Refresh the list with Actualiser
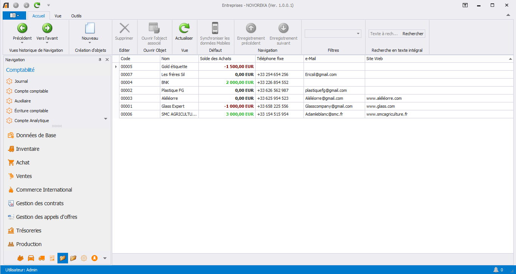Viewport: 516px width, 274px height. (x=184, y=31)
